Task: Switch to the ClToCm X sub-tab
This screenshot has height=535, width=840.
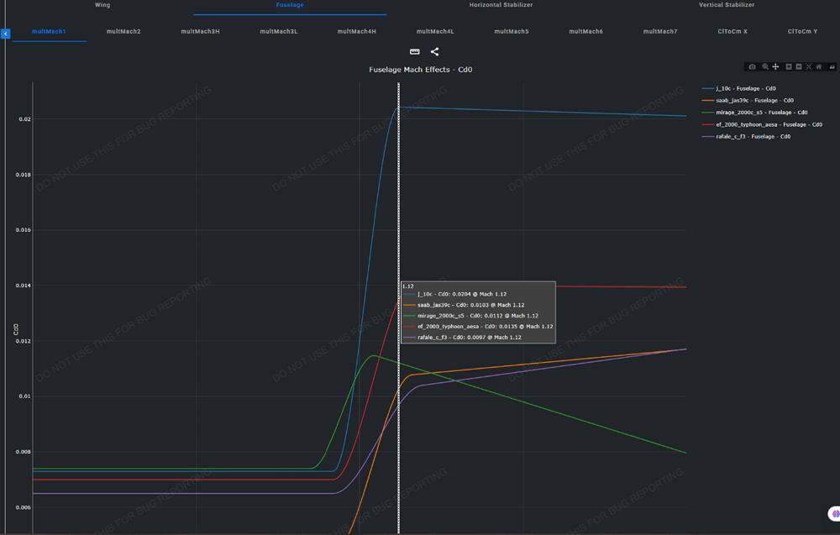Action: pos(732,32)
